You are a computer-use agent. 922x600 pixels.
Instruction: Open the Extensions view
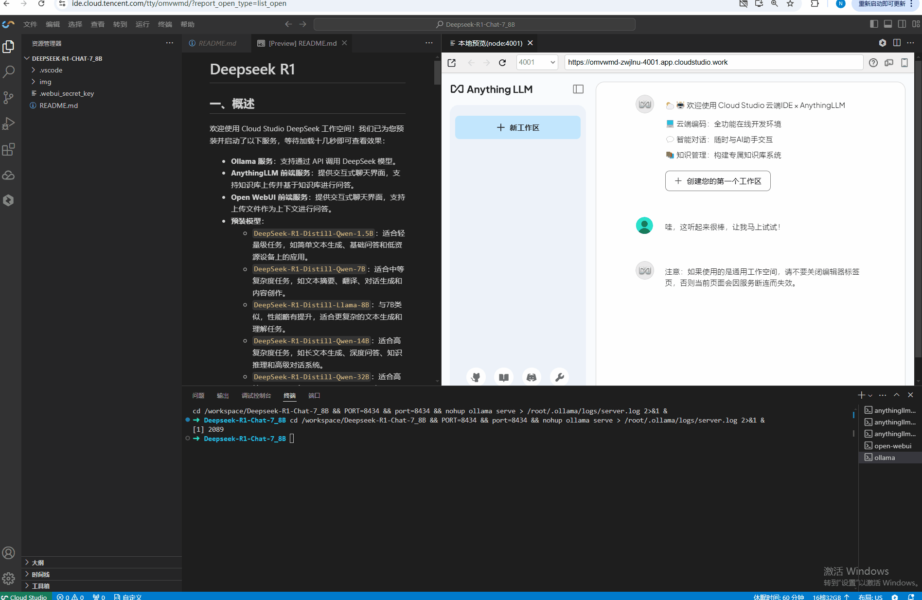pyautogui.click(x=9, y=149)
